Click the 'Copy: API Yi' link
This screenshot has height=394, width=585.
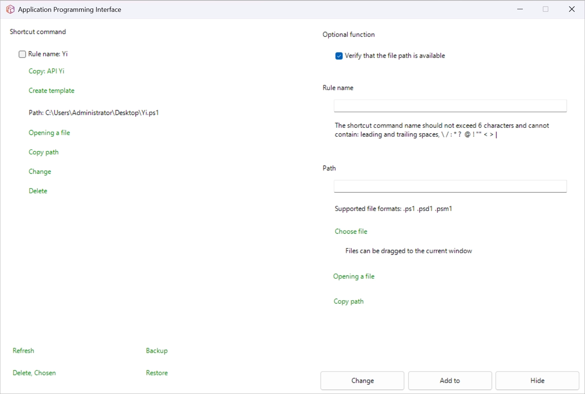coord(46,71)
